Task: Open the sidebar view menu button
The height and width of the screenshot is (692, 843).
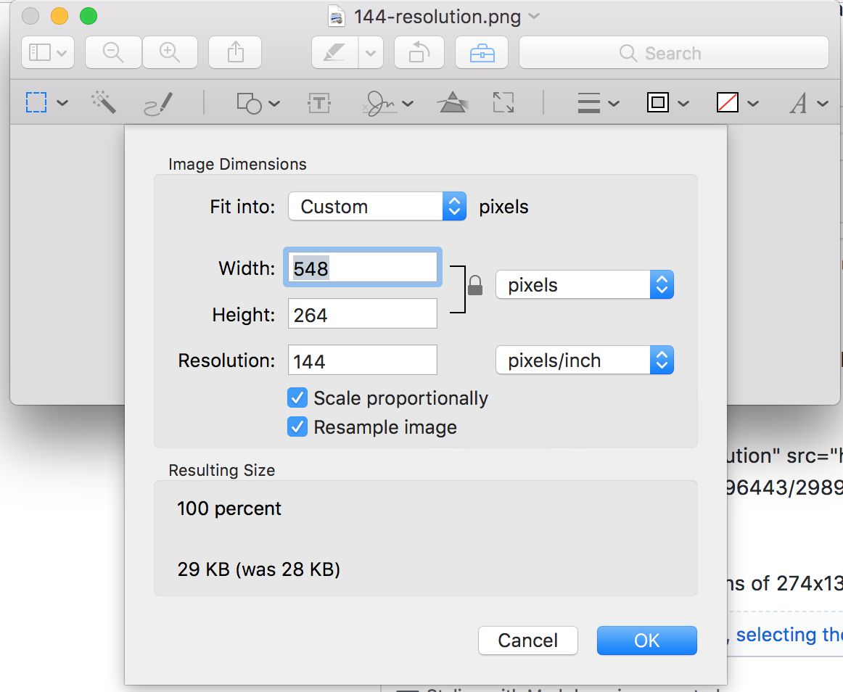Action: click(48, 53)
